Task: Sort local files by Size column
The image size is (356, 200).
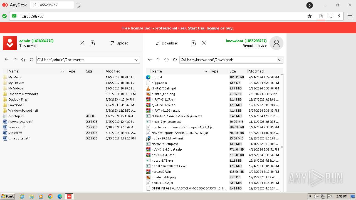Action: coord(89,71)
